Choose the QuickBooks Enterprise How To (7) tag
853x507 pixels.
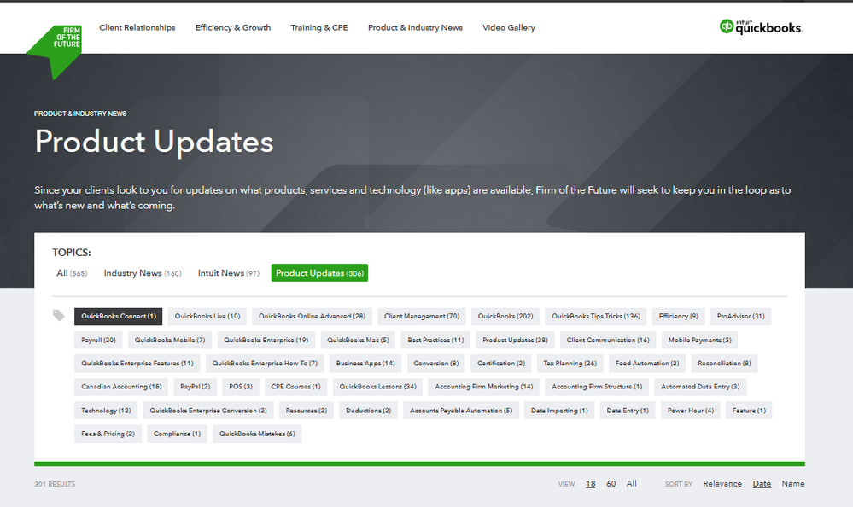click(265, 364)
